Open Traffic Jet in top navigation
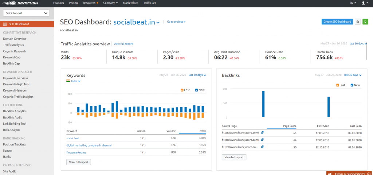 [x=149, y=3]
